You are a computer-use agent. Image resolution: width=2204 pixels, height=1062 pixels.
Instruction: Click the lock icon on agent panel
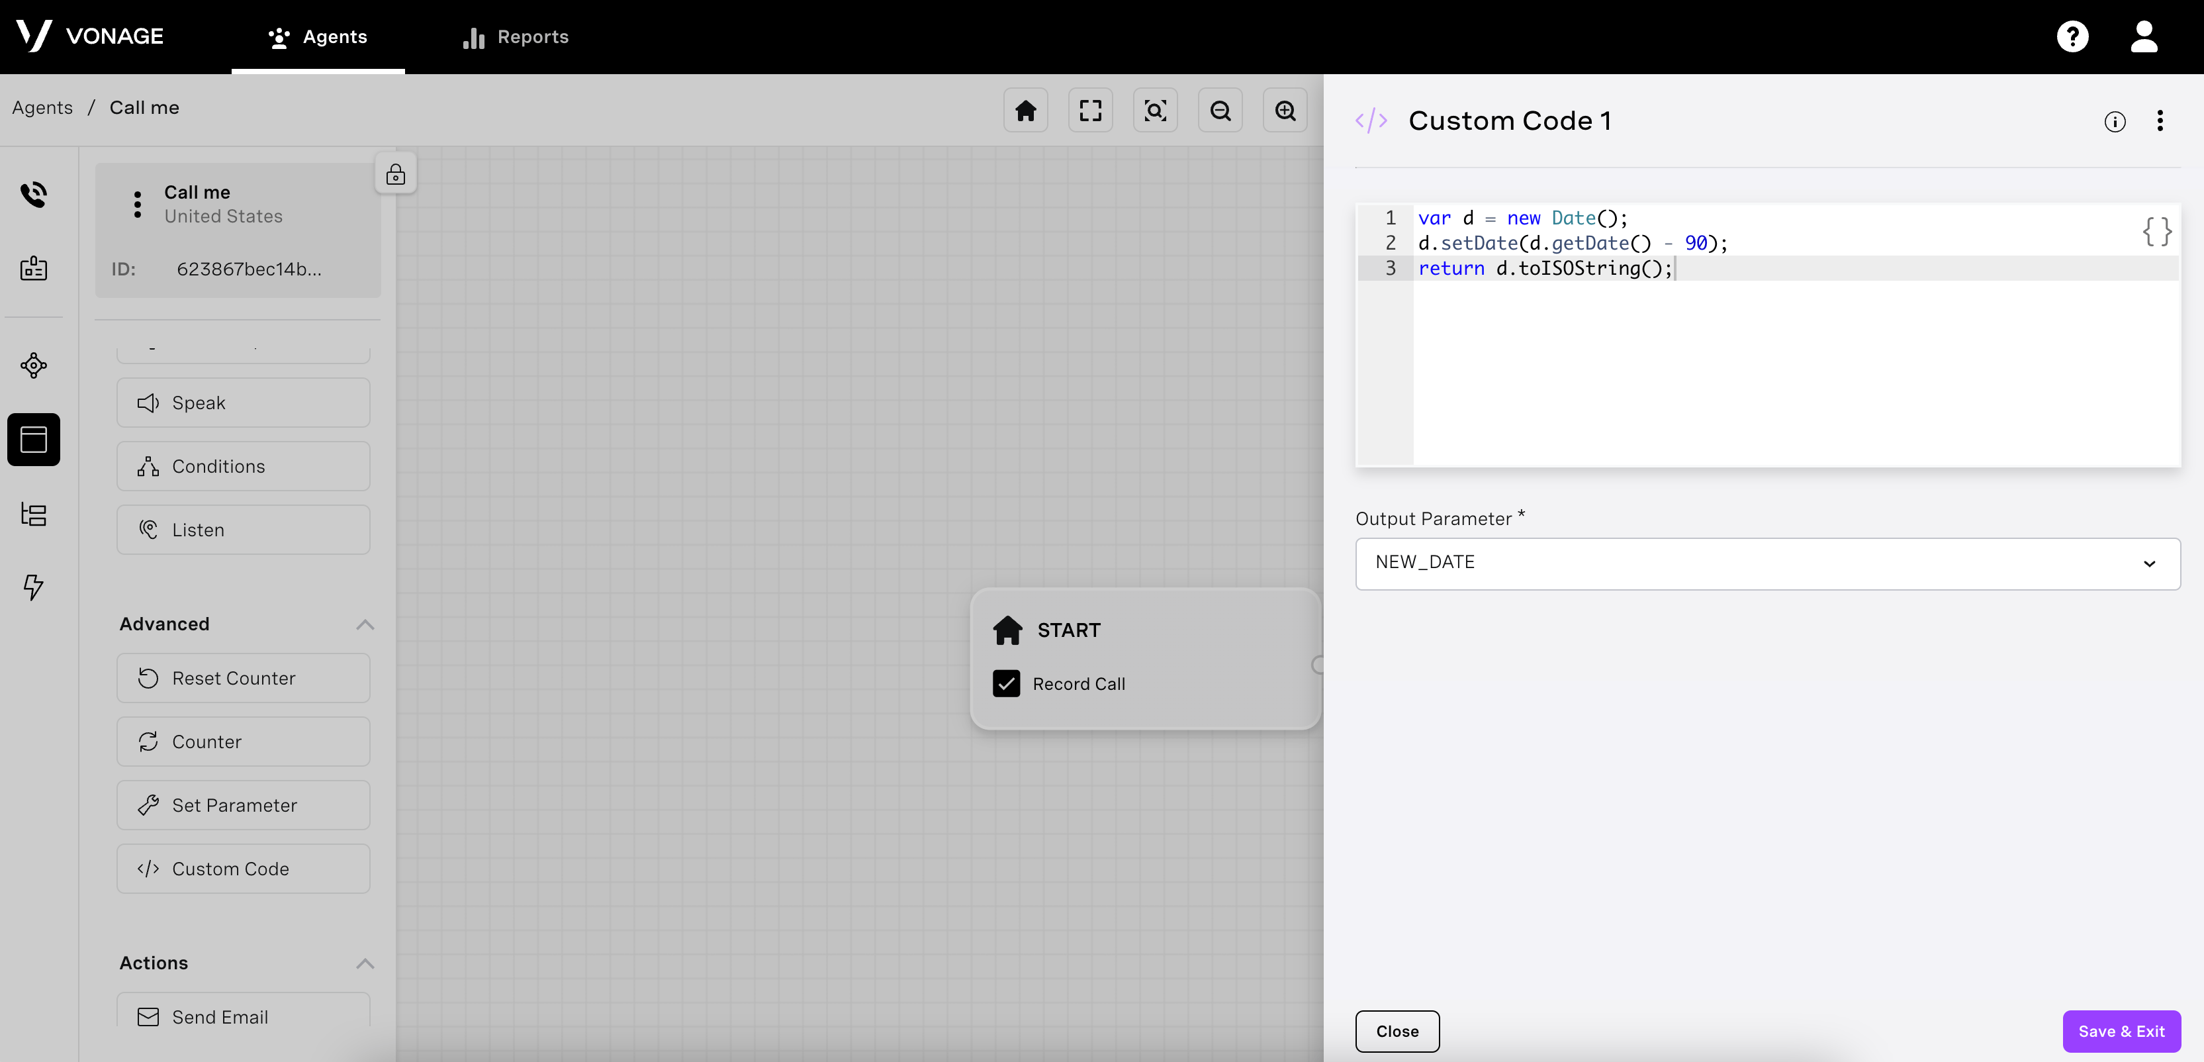(395, 173)
